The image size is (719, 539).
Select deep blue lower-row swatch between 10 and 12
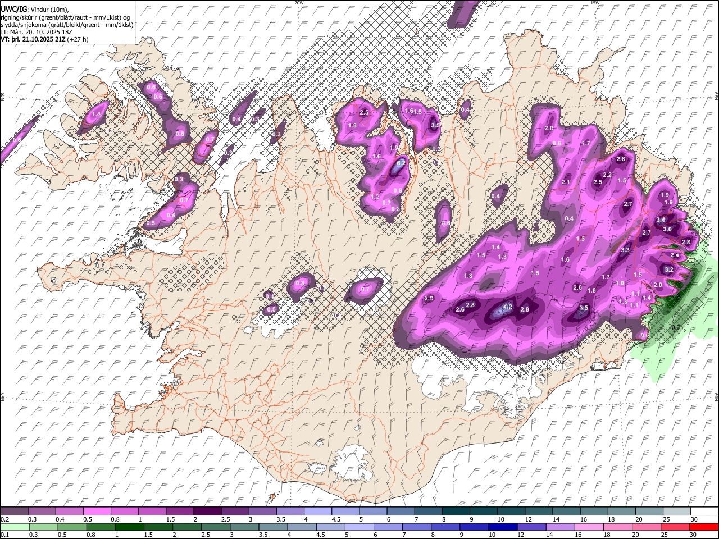[x=503, y=527]
